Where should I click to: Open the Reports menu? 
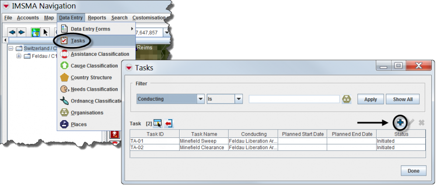click(97, 18)
